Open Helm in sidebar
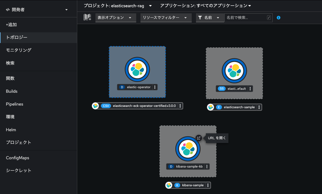322x194 pixels. coord(38,130)
